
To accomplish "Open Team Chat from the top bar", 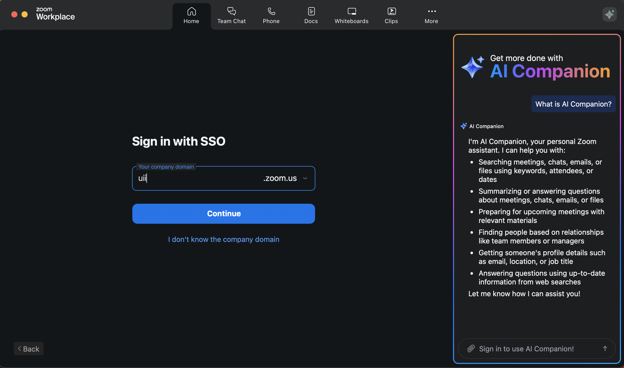I will 231,15.
